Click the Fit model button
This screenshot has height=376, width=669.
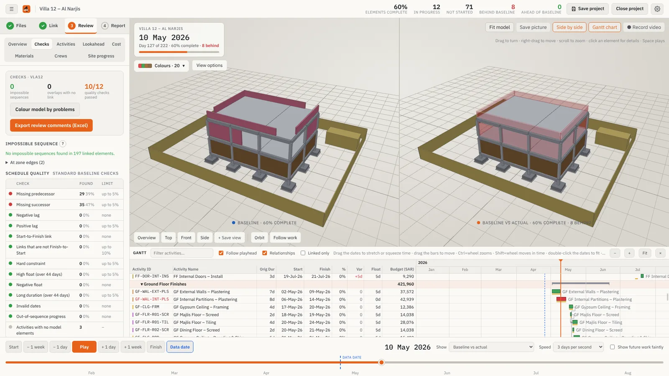tap(500, 27)
